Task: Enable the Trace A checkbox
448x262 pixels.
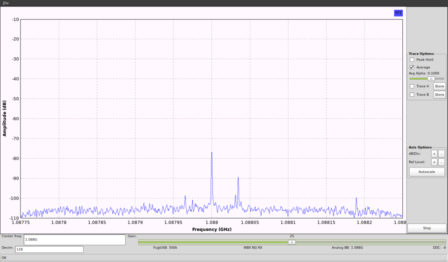Action: point(412,87)
